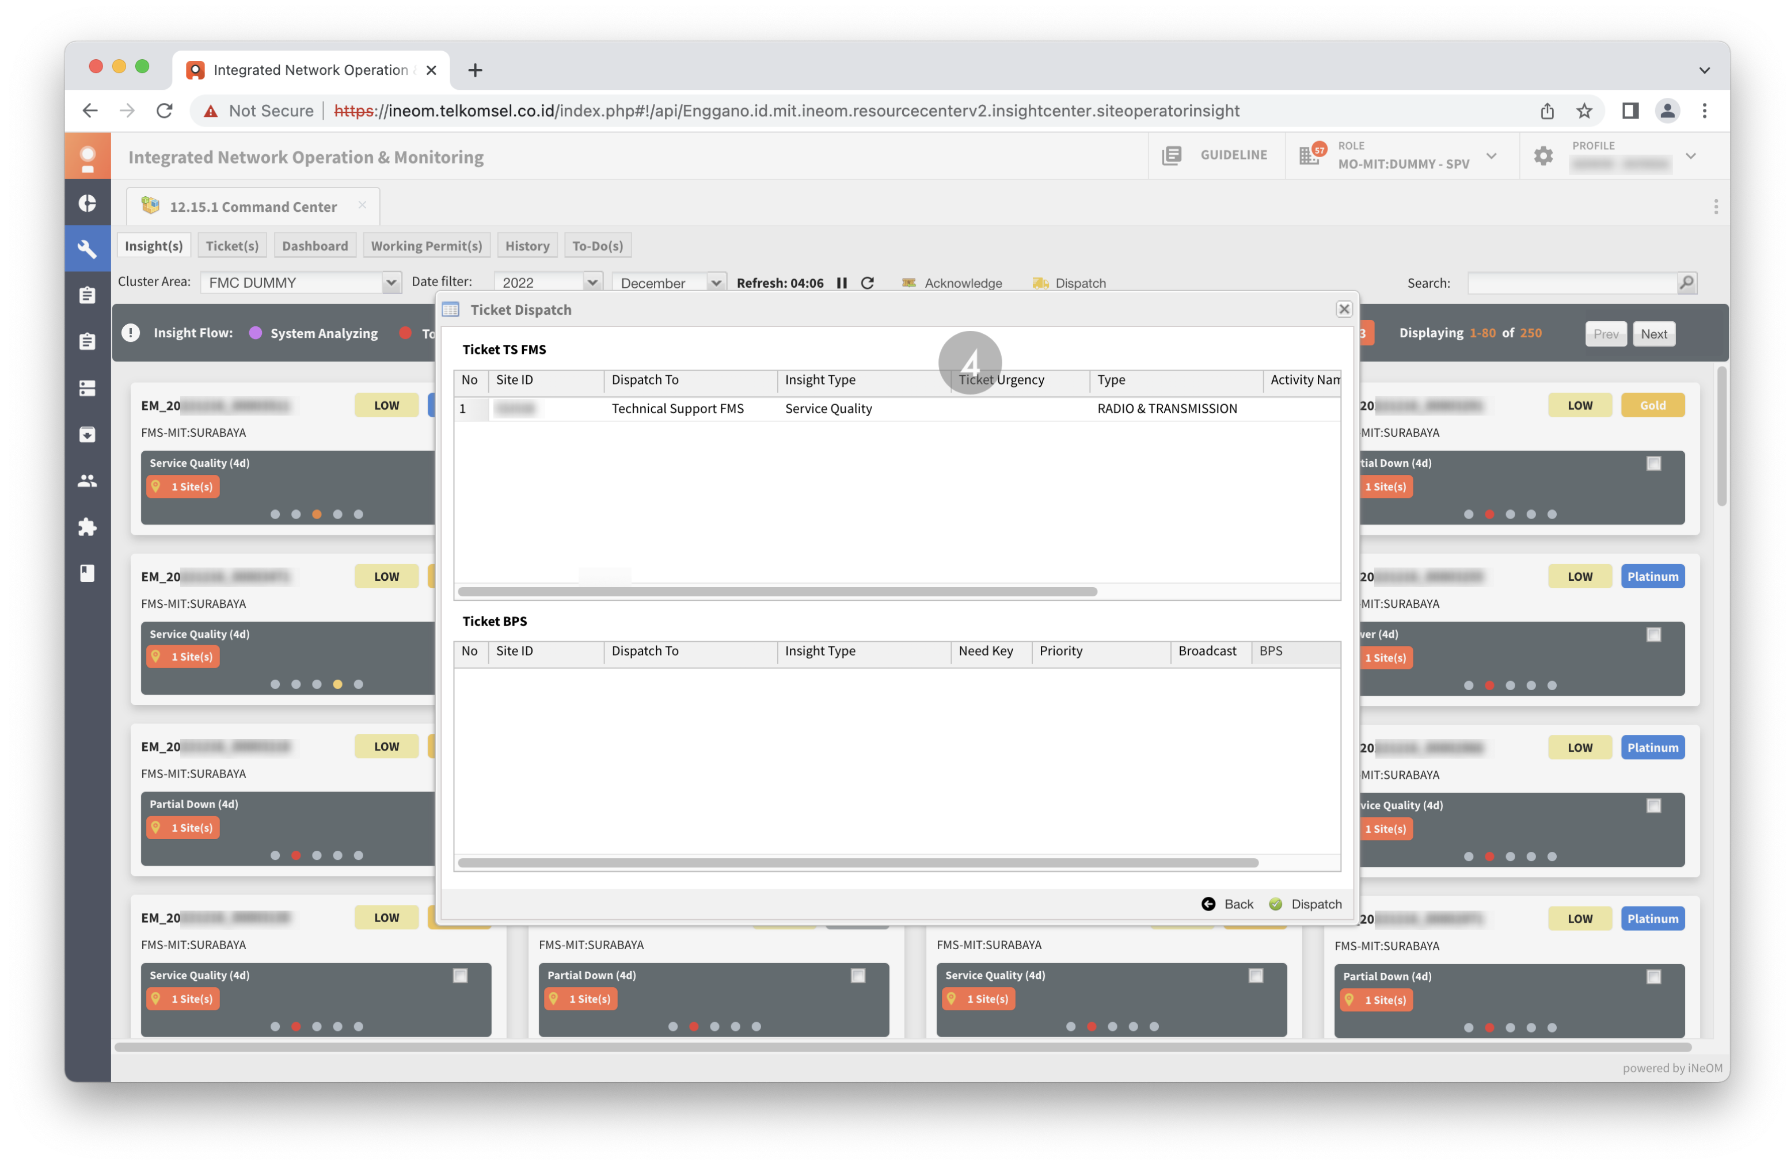
Task: Click the Ticket BPS horizontal scrollbar
Action: point(857,863)
